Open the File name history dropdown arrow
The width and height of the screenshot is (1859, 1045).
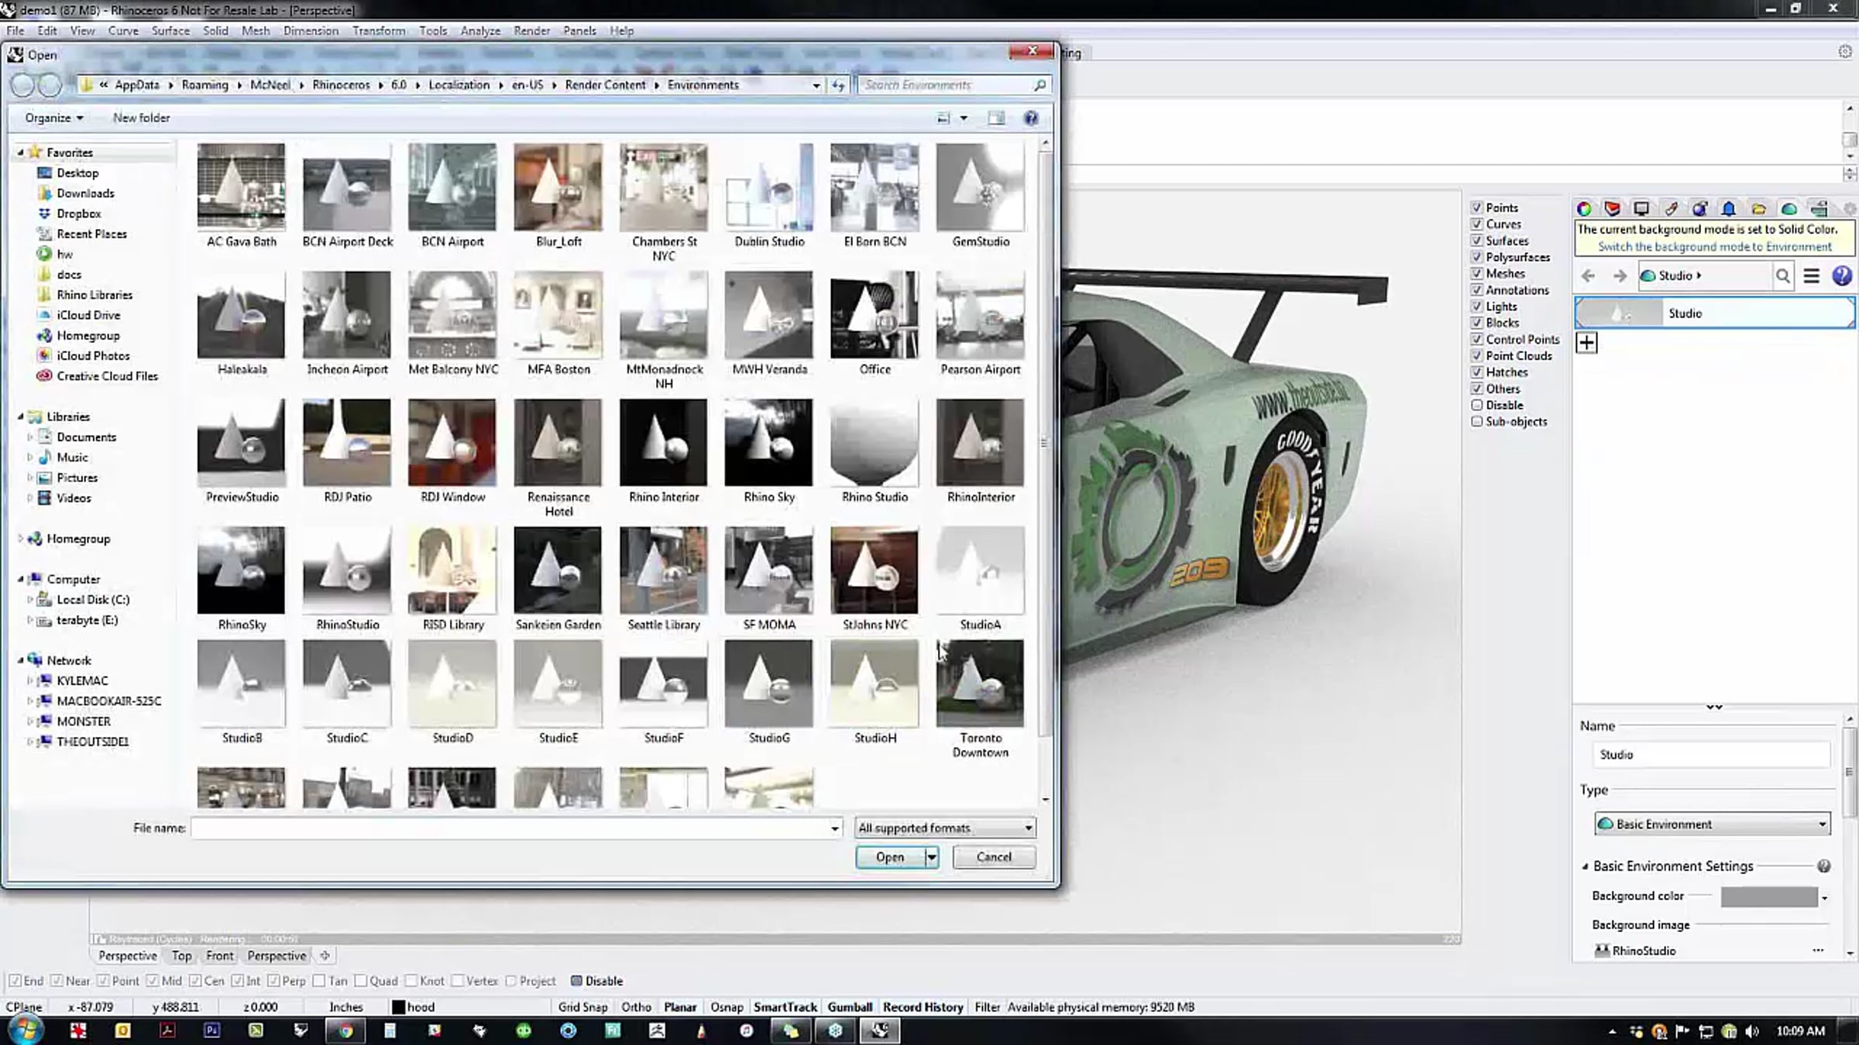(x=834, y=828)
